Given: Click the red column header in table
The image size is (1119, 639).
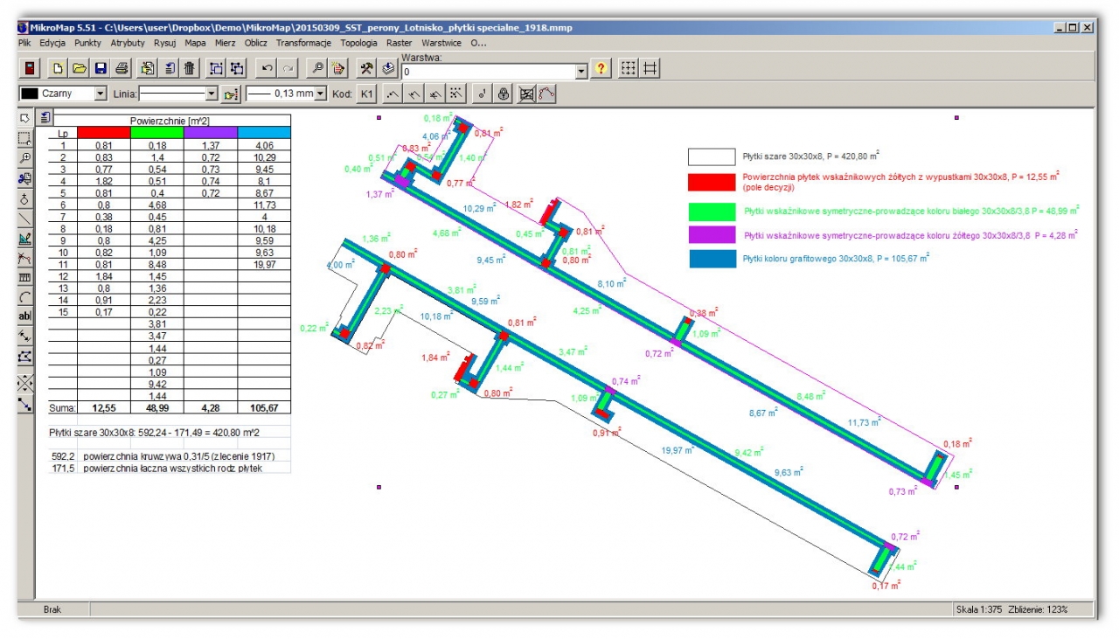Looking at the screenshot, I should (104, 132).
